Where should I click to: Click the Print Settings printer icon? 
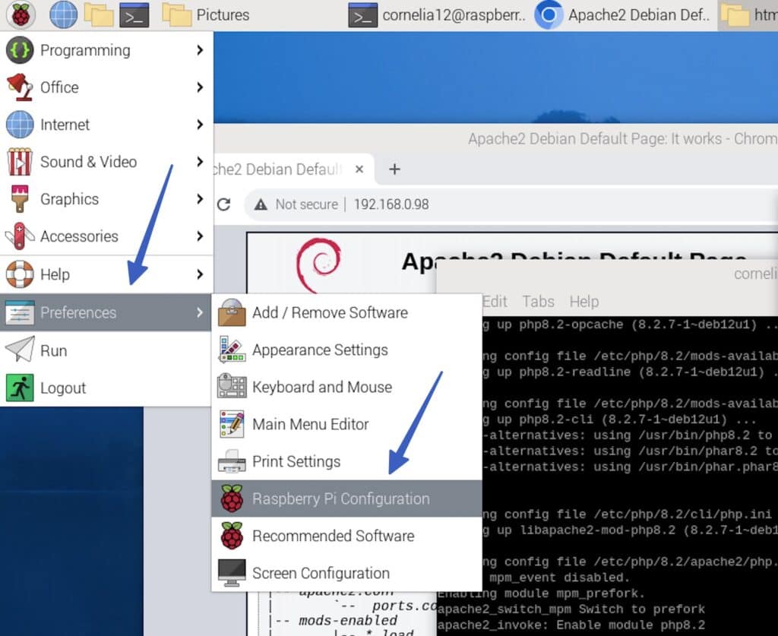point(232,461)
